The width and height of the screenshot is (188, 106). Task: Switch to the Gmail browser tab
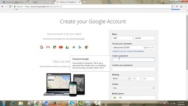pyautogui.click(x=41, y=2)
